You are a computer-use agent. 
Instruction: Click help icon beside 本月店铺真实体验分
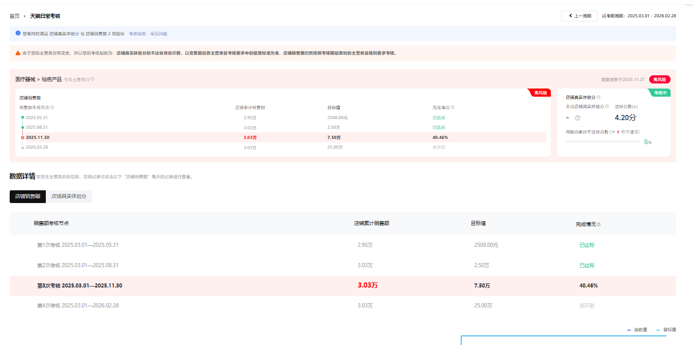[x=607, y=106]
